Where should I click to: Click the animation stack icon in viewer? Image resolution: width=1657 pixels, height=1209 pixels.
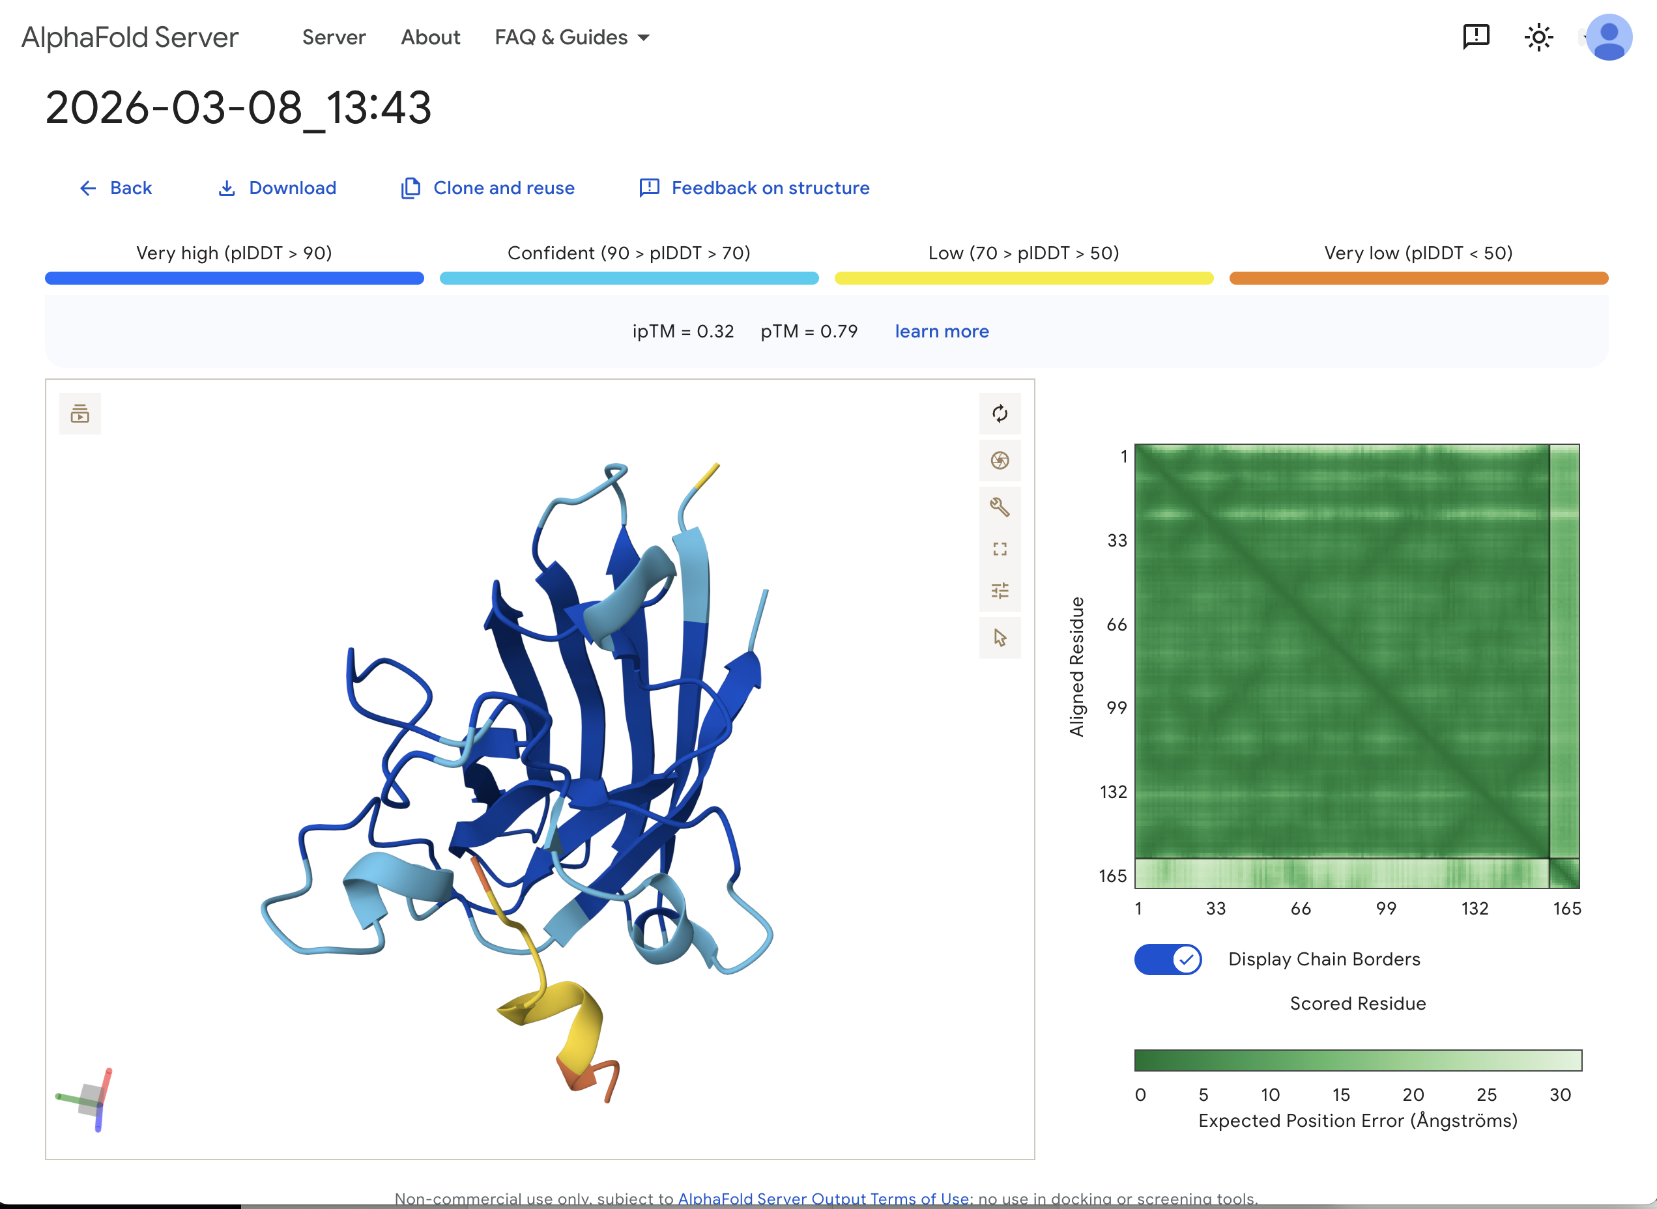pos(79,414)
